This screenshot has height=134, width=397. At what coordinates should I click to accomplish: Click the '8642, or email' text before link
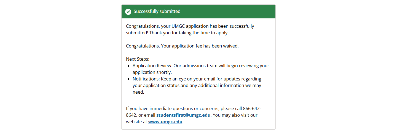point(141,115)
